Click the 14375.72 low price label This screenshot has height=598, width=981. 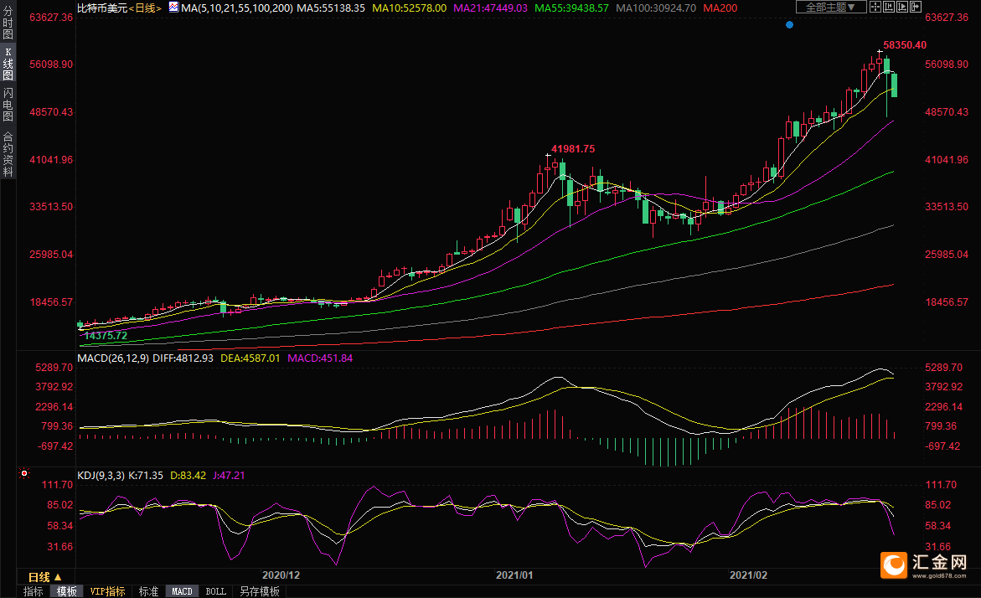point(105,336)
